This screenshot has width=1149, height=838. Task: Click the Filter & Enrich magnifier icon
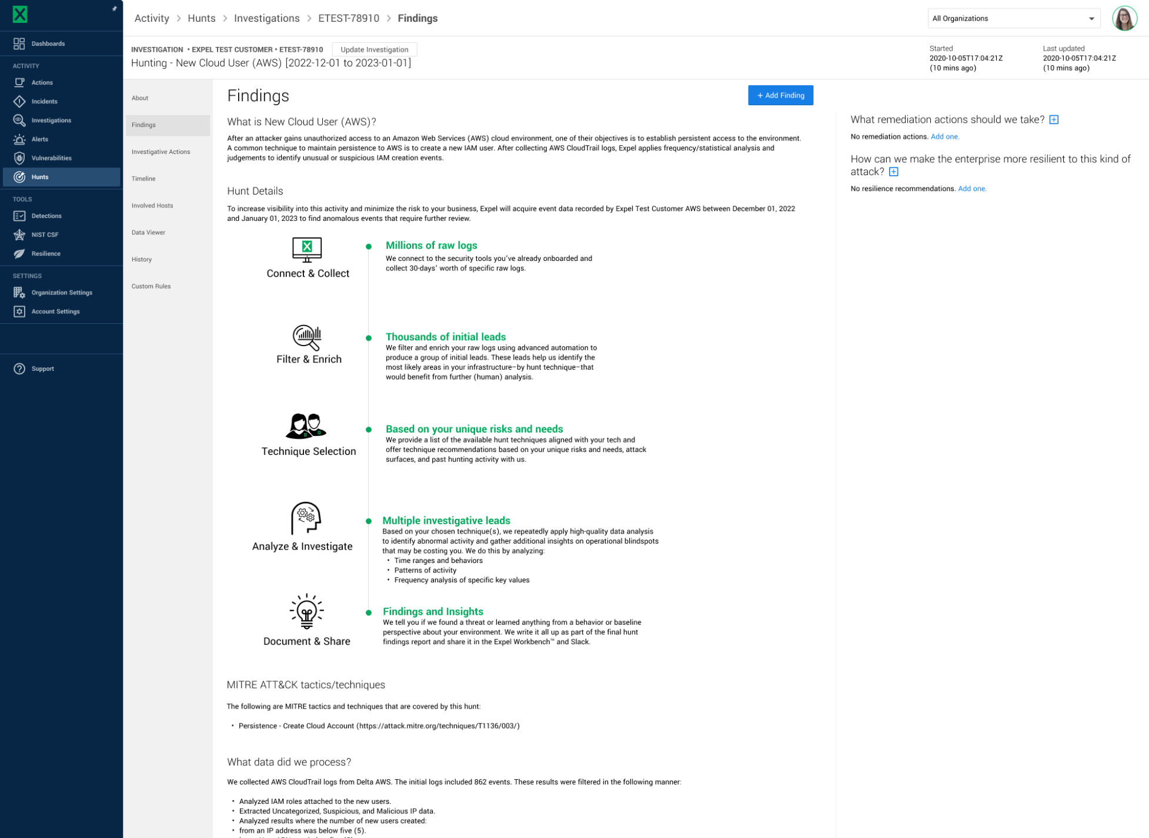307,337
